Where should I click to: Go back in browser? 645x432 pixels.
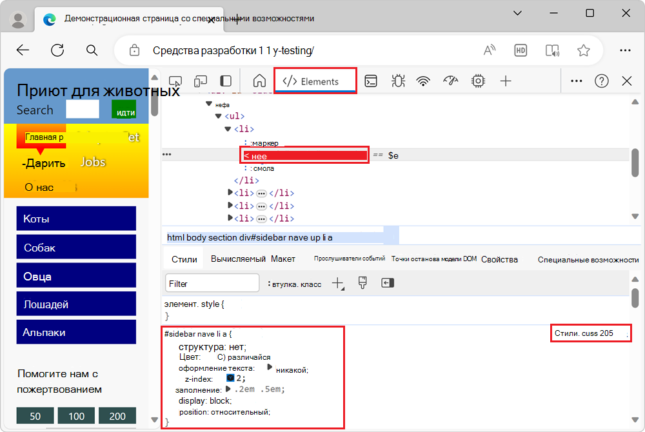(23, 50)
